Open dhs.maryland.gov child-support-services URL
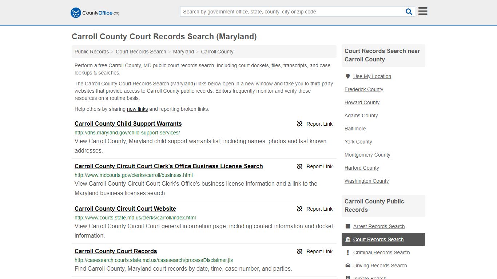Viewport: 497px width, 279px height. (127, 133)
